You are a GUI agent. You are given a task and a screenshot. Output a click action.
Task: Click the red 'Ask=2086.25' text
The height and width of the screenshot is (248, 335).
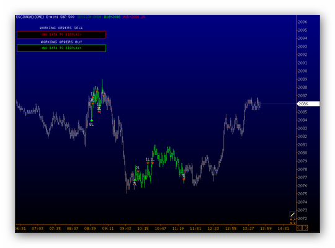(134, 17)
